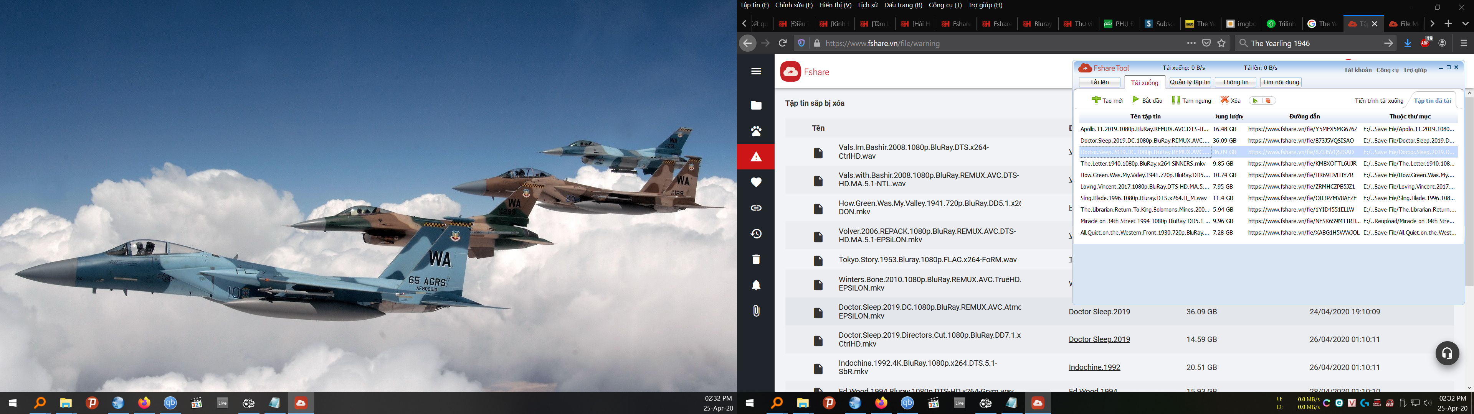Image resolution: width=1474 pixels, height=414 pixels.
Task: Click Tạo mới button in Fshare Tool
Action: click(1107, 100)
